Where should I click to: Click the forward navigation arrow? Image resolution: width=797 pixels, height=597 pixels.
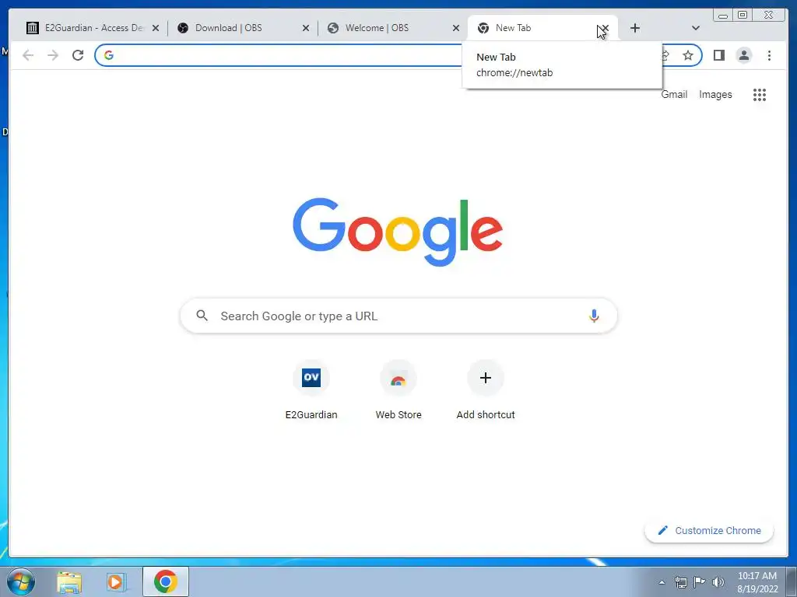coord(53,55)
